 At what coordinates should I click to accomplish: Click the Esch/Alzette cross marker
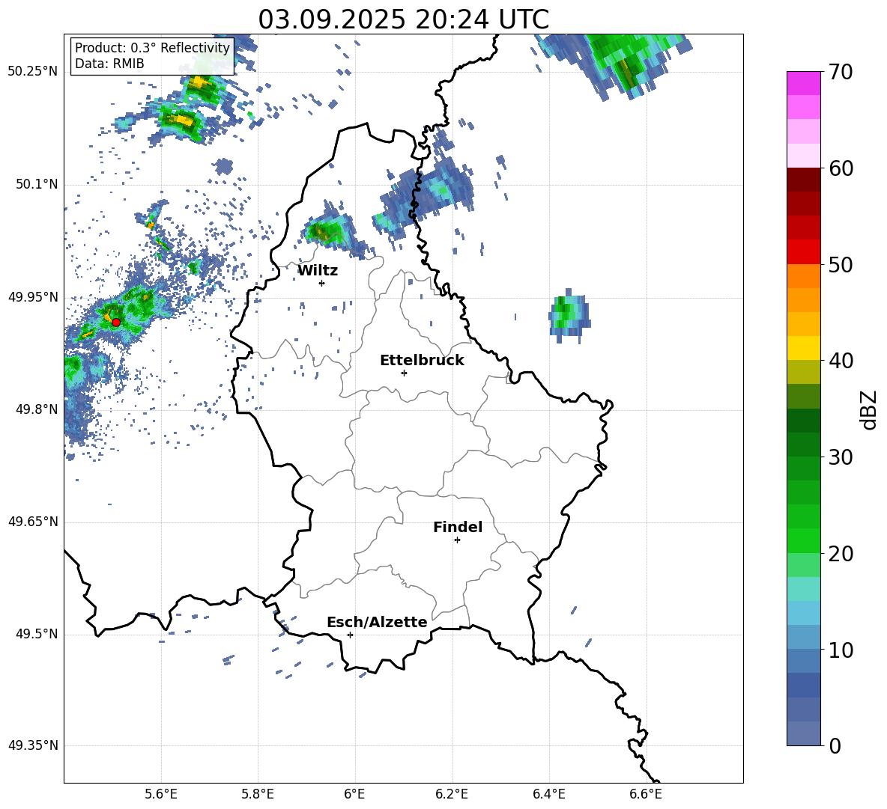(x=350, y=635)
